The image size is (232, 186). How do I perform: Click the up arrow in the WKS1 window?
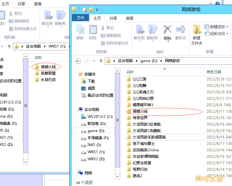click(x=9, y=47)
